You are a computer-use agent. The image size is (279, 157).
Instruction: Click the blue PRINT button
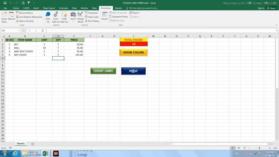coord(133,71)
